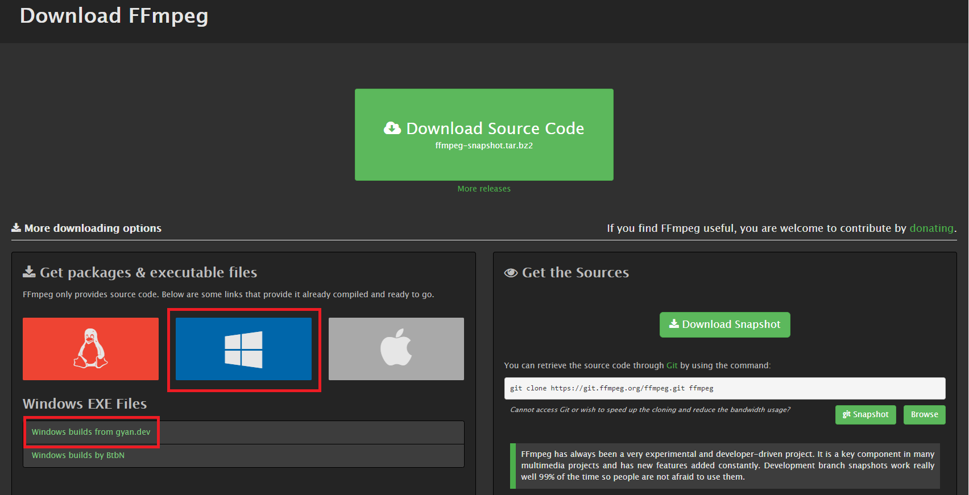Click the ffmpeg-snapshot.tar.bz2 filename

click(484, 145)
